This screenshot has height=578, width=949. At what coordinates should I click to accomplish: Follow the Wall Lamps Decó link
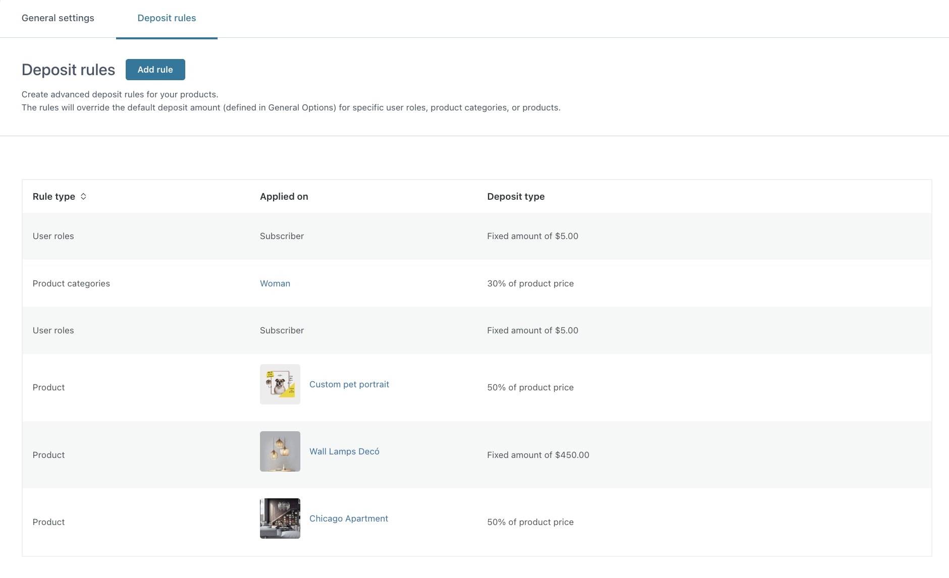point(344,451)
